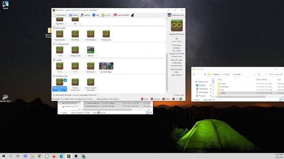Select the logs folder in minecraft Explorer window
The height and width of the screenshot is (159, 284).
pyautogui.click(x=222, y=90)
